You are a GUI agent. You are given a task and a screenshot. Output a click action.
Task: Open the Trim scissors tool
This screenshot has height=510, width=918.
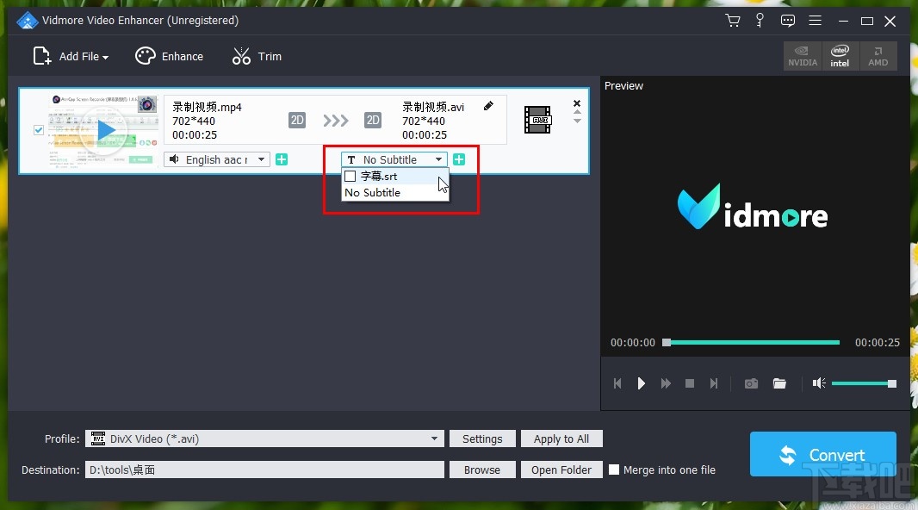coord(257,56)
